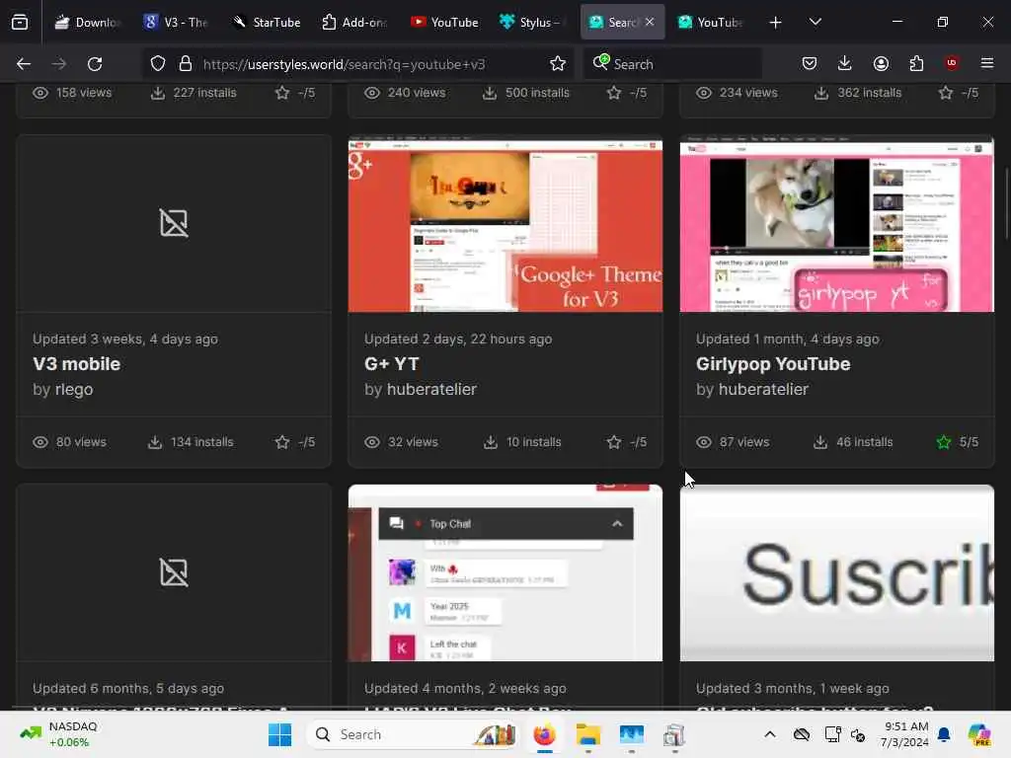This screenshot has width=1011, height=758.
Task: Open huberatelier under Girlypop YouTube
Action: point(763,389)
